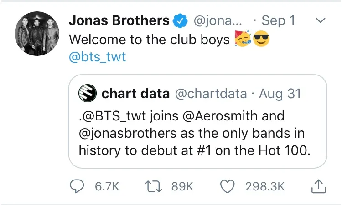Screen dimensions: 342x205
Task: Click the Jonas Brothers display name
Action: (x=119, y=20)
